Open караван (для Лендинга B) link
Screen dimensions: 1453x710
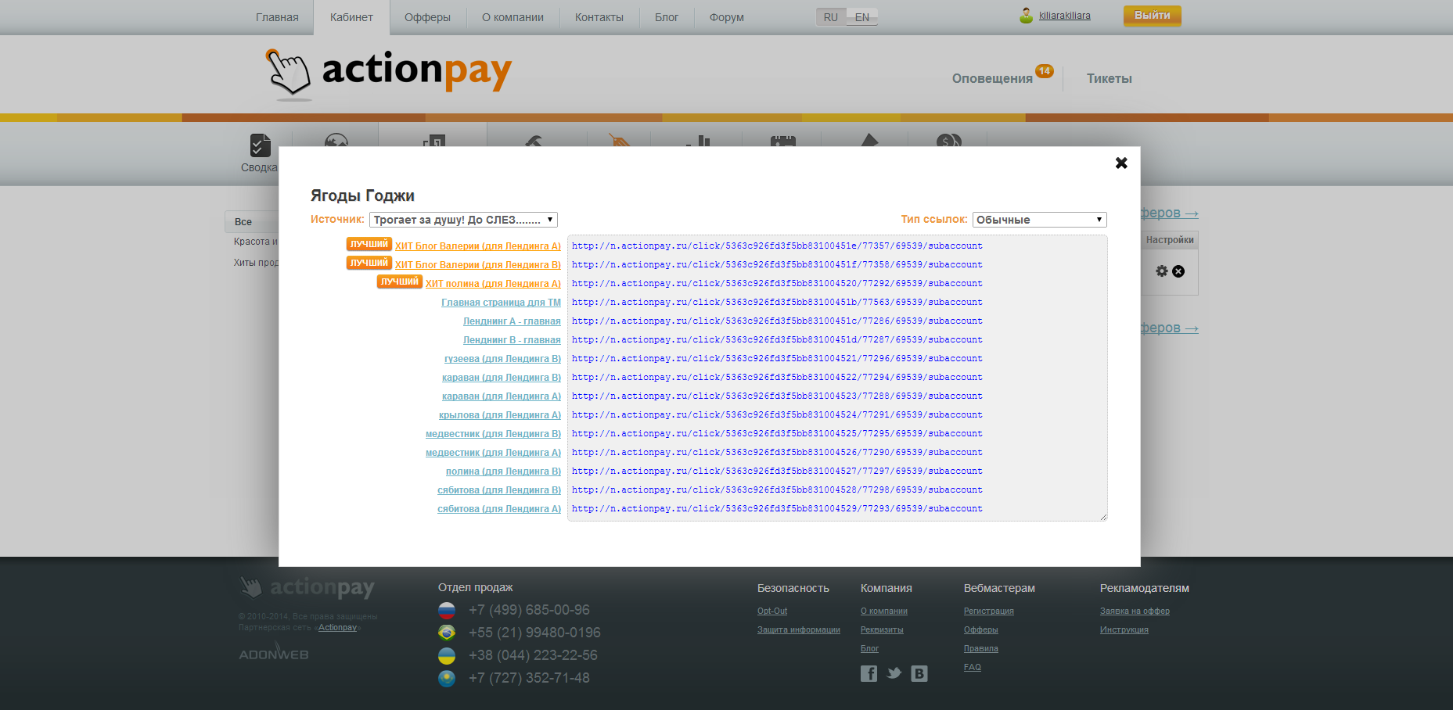[502, 378]
